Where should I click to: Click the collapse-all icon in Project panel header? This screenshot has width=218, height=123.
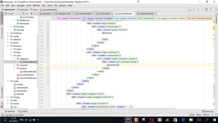(x=27, y=14)
